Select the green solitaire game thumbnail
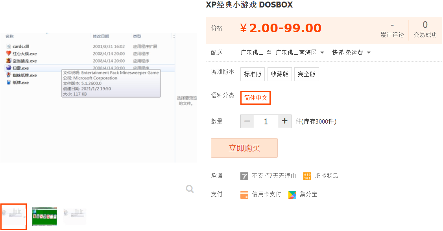The width and height of the screenshot is (443, 231). coord(44,216)
